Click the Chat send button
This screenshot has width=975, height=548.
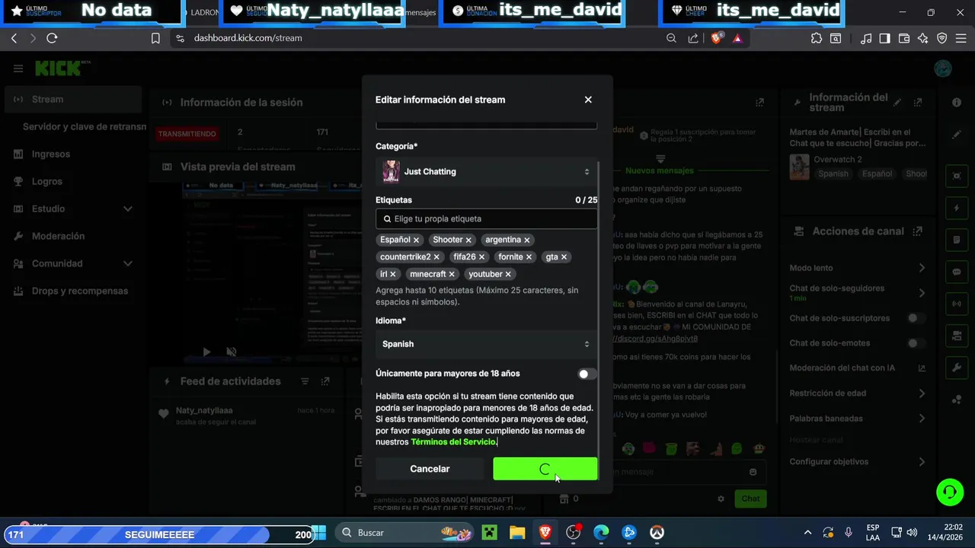pyautogui.click(x=750, y=499)
